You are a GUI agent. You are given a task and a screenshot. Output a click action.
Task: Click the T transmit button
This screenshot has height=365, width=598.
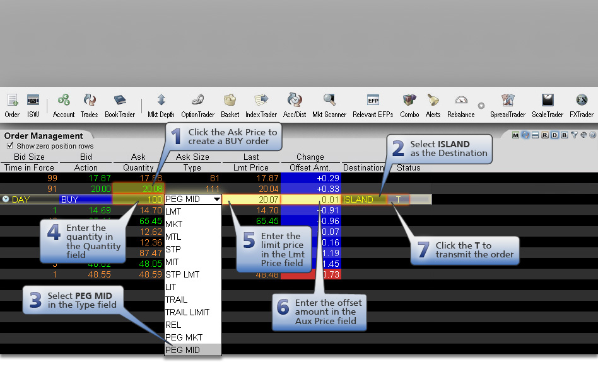point(398,199)
